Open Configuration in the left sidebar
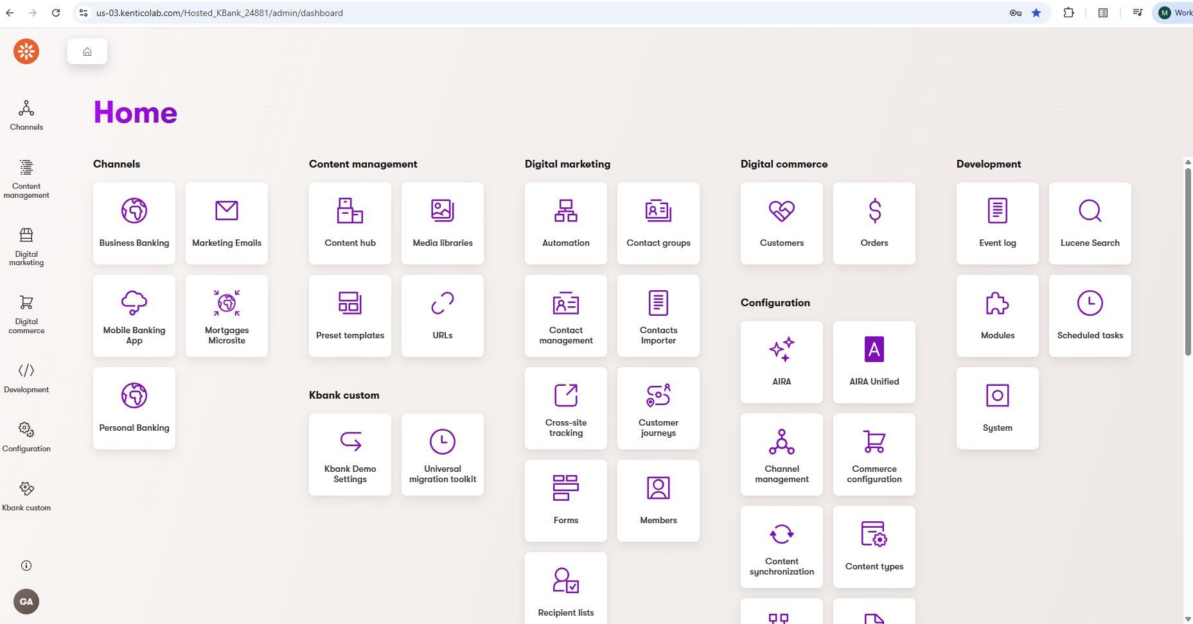The image size is (1193, 624). click(26, 437)
